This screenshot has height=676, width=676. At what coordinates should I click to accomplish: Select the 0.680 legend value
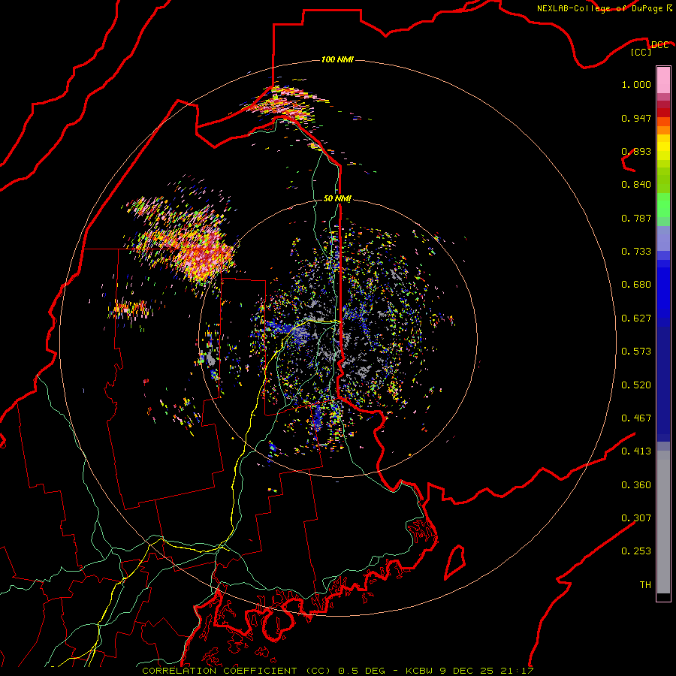(636, 285)
